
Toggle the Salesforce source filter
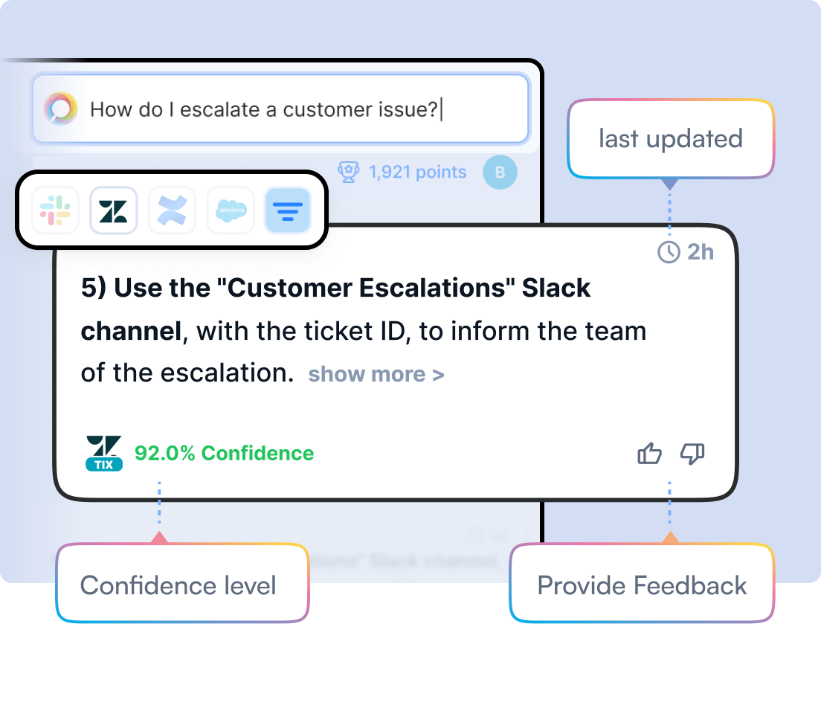pos(231,210)
